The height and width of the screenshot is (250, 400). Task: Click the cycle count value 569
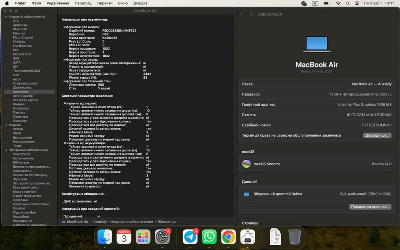pos(101,85)
